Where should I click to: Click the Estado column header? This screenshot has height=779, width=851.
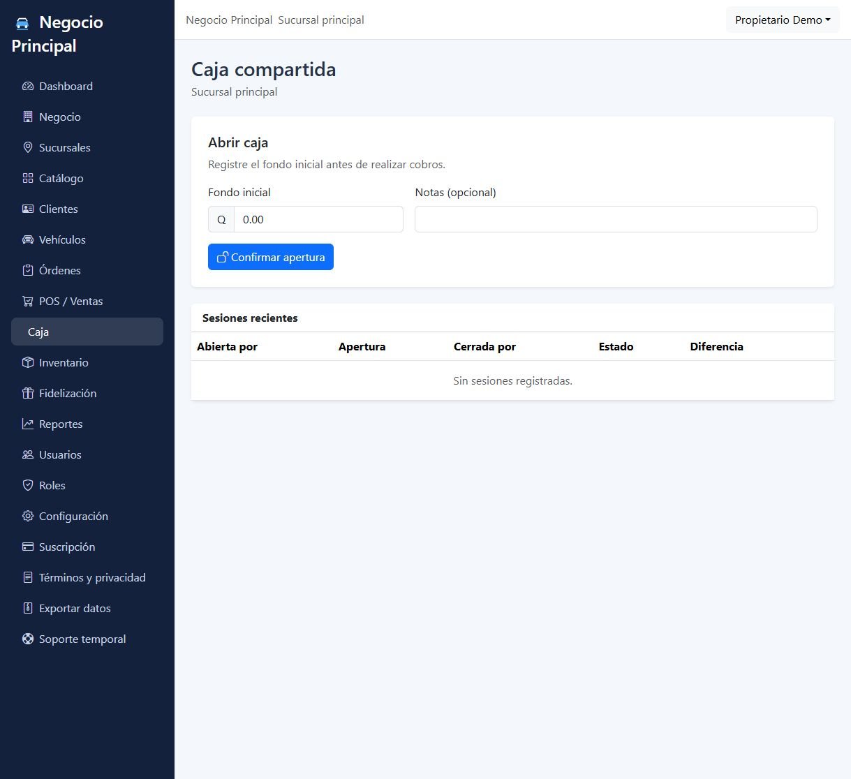pyautogui.click(x=616, y=347)
